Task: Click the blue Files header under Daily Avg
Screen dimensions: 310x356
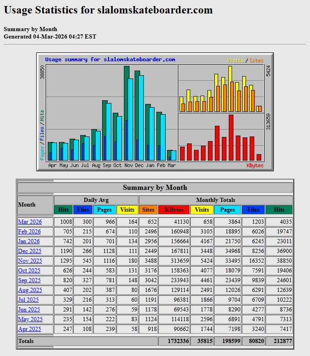Action: [x=83, y=210]
